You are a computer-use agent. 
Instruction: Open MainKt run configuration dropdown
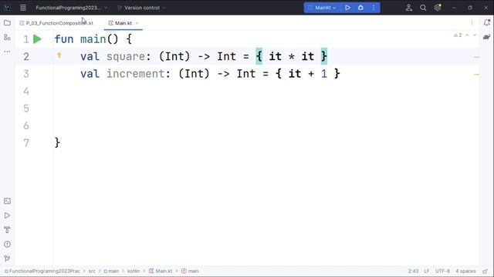(x=323, y=8)
